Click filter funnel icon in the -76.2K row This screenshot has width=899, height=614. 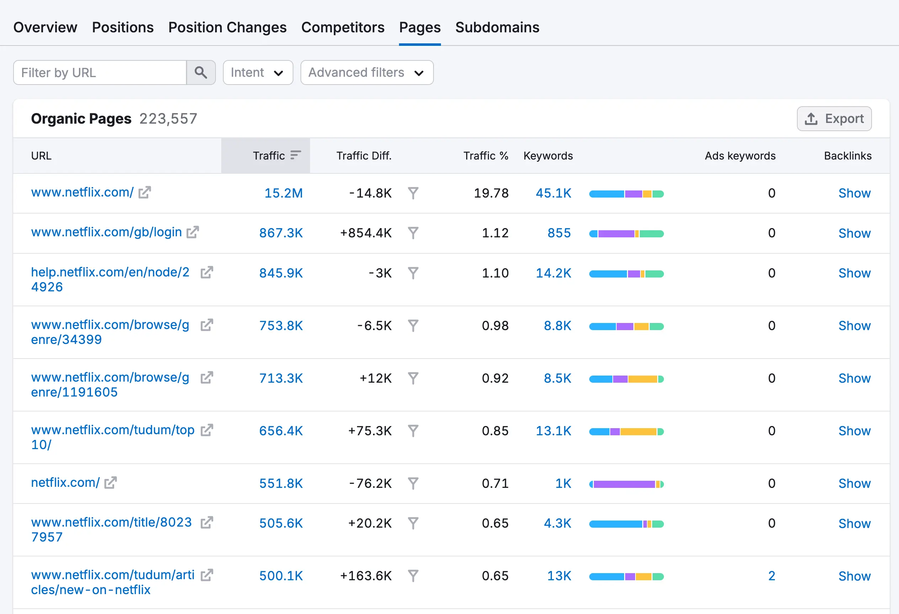[413, 483]
